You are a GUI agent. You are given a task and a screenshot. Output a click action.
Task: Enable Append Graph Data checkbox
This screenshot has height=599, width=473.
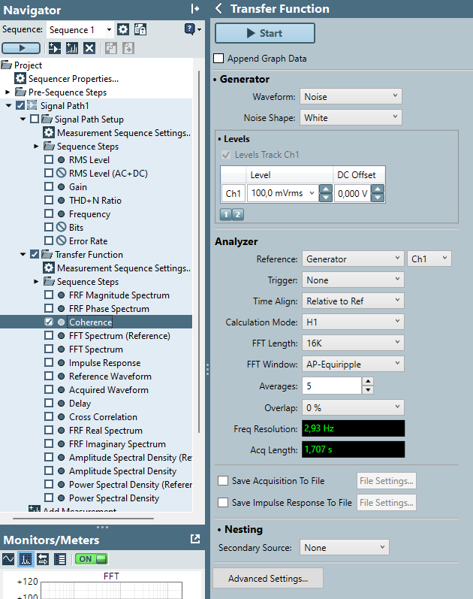218,59
